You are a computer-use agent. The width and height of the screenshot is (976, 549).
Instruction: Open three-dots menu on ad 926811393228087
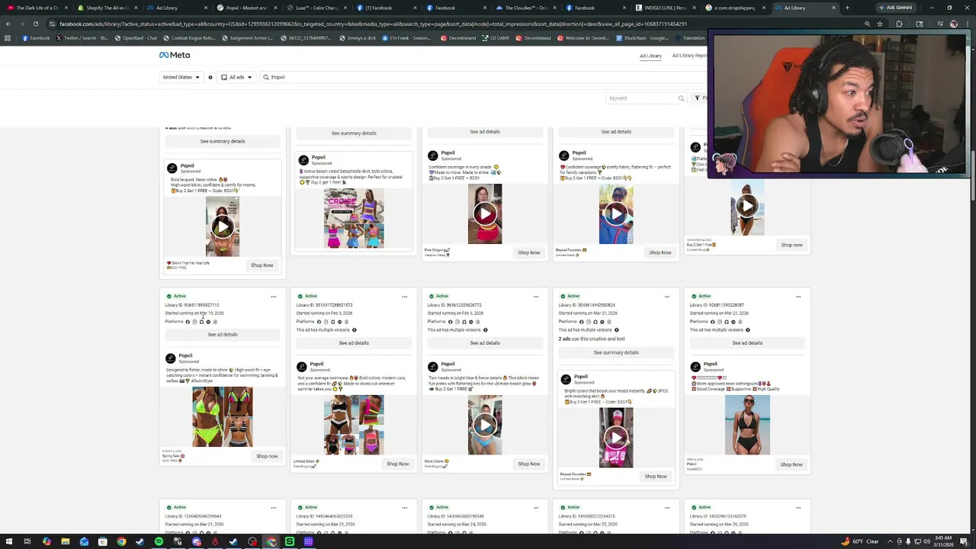pos(798,297)
